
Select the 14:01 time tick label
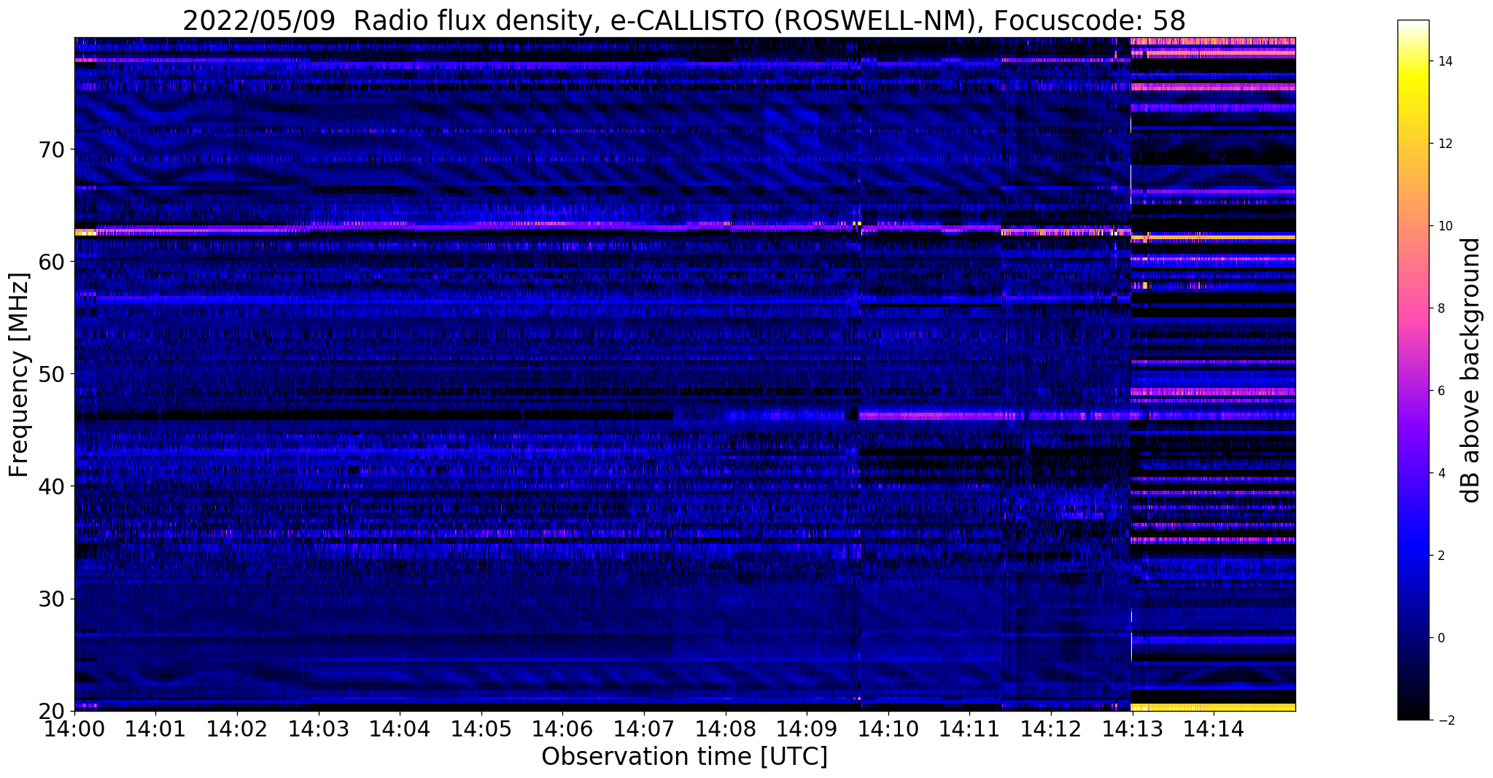pyautogui.click(x=155, y=728)
